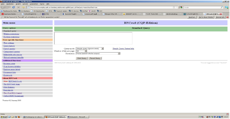Click the Diesmal nicht button

pyautogui.click(x=220, y=17)
